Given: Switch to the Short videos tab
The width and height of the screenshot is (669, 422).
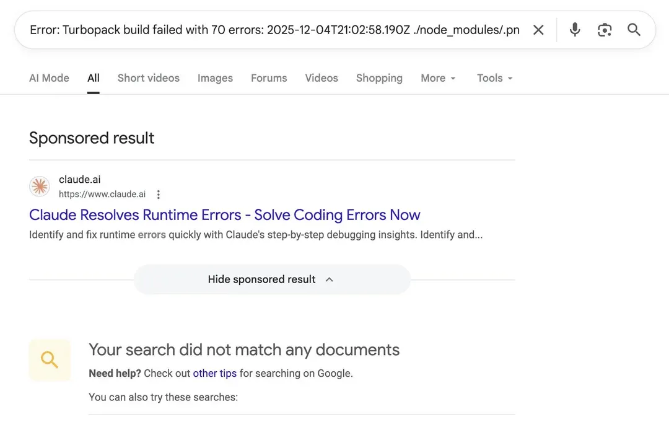Looking at the screenshot, I should [148, 78].
